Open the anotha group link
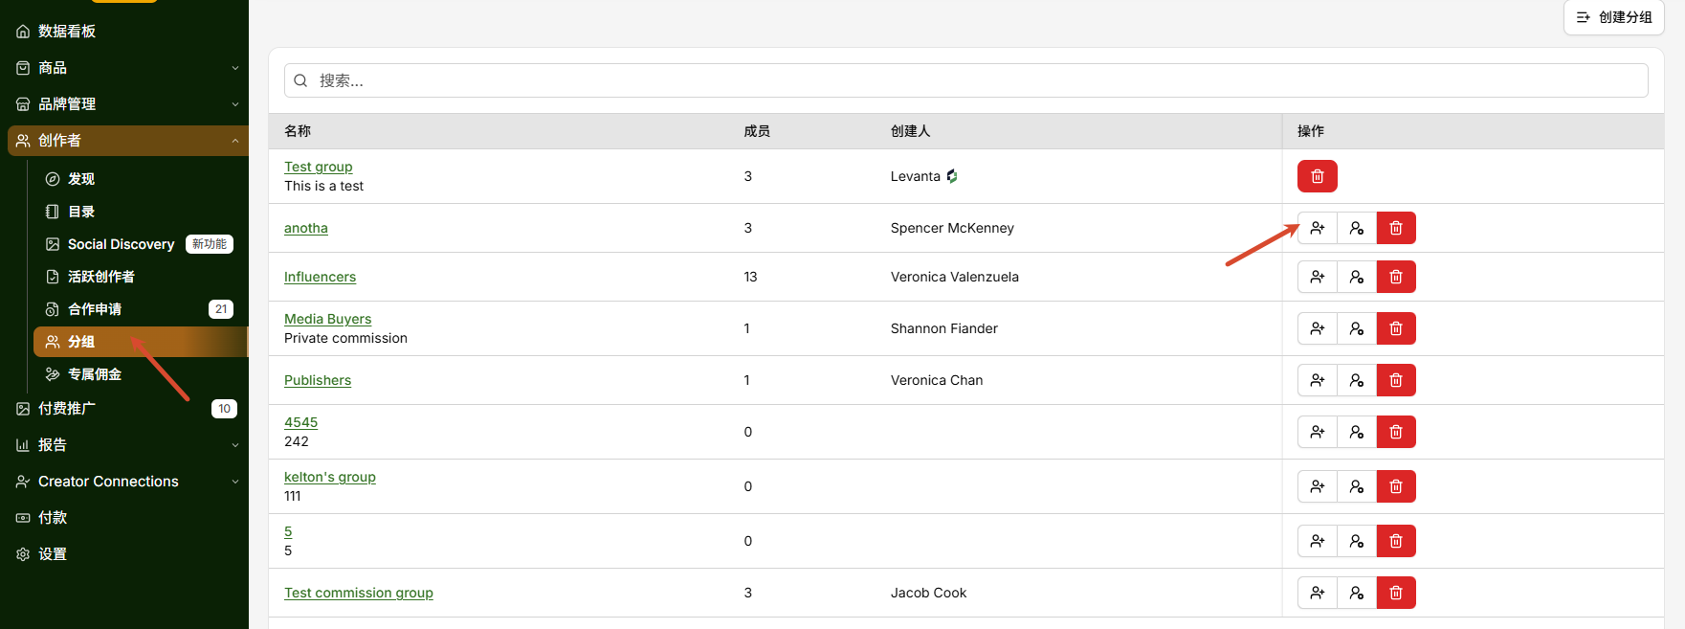This screenshot has width=1685, height=629. (x=306, y=228)
